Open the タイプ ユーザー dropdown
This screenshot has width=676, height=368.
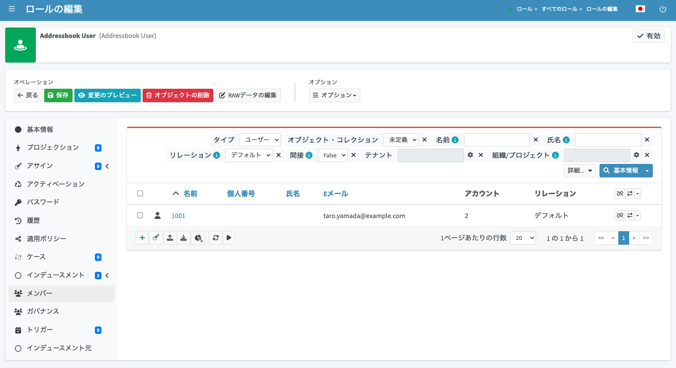[260, 140]
